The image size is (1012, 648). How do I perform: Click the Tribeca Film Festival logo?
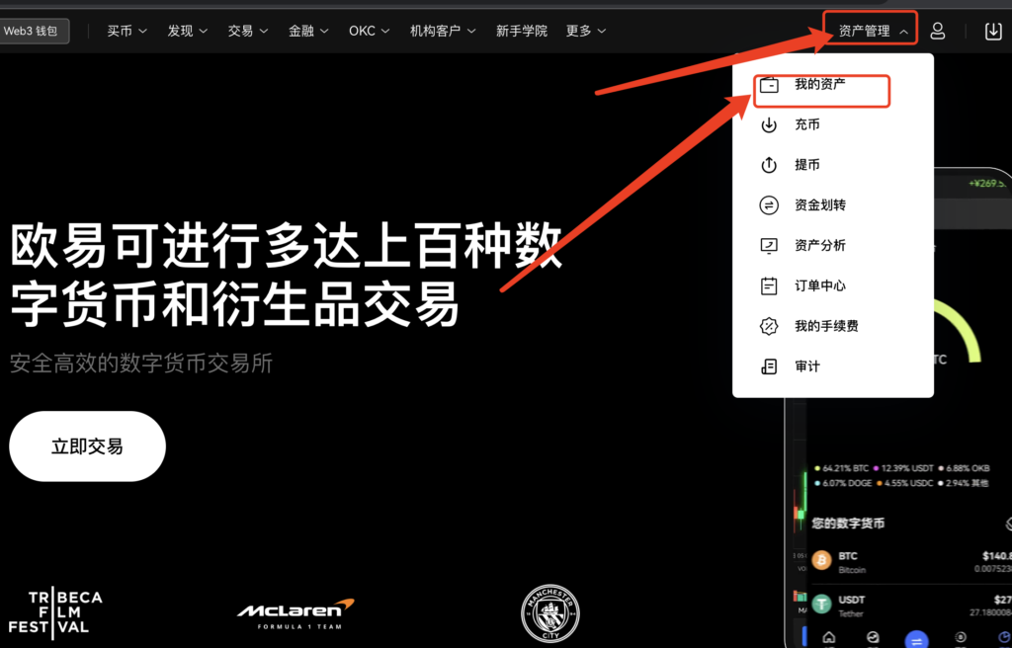pyautogui.click(x=55, y=611)
